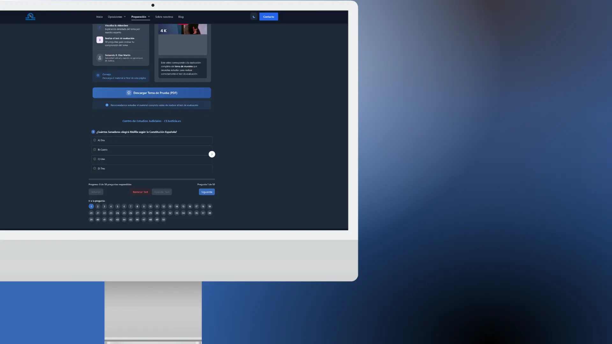
Task: Toggle dark mode with the moon icon
Action: (x=254, y=17)
